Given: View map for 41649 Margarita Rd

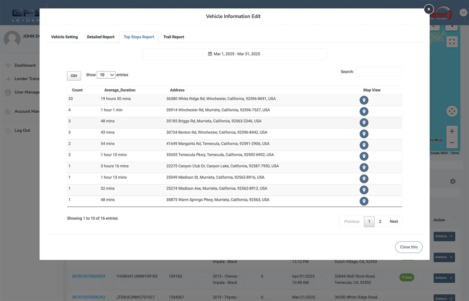Looking at the screenshot, I should 364,145.
